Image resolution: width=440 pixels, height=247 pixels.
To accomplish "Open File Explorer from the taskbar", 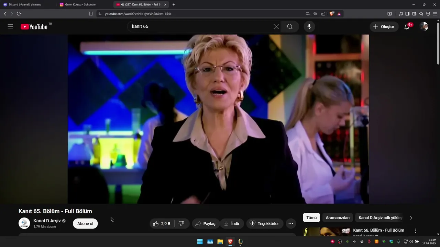I will pos(220,242).
